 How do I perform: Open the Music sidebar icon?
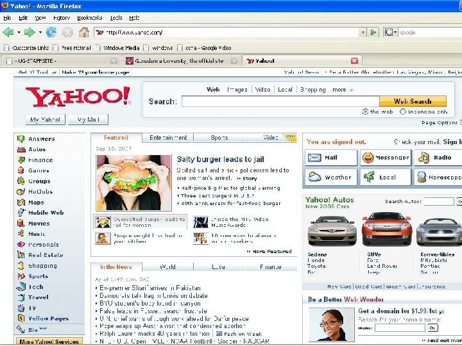(21, 234)
